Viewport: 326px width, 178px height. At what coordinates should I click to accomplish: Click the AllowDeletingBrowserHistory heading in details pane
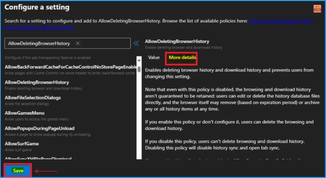[x=177, y=42]
